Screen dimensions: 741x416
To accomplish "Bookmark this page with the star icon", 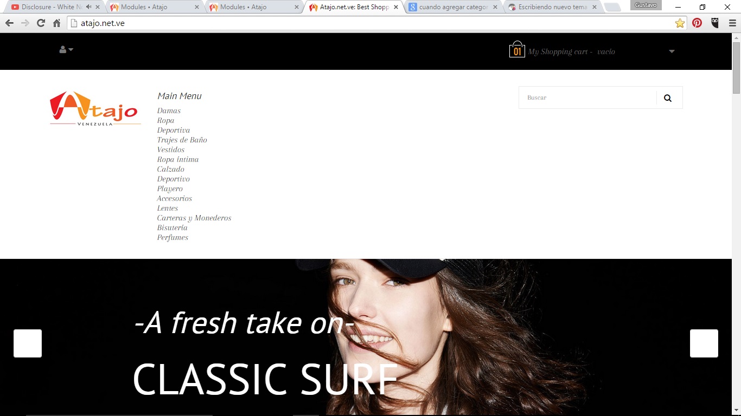I will point(680,23).
